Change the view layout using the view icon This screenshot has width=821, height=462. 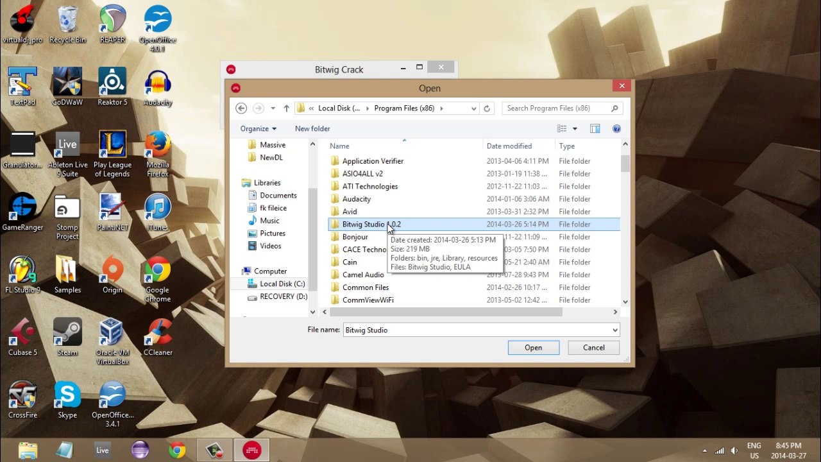tap(562, 129)
